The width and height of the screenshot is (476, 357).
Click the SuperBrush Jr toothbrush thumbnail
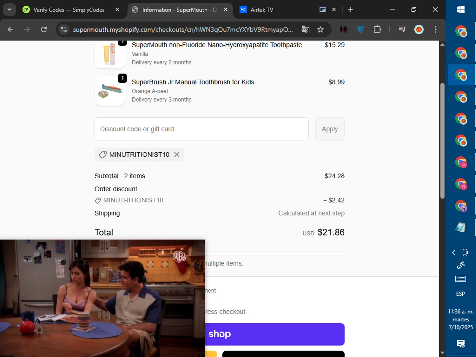pyautogui.click(x=110, y=91)
